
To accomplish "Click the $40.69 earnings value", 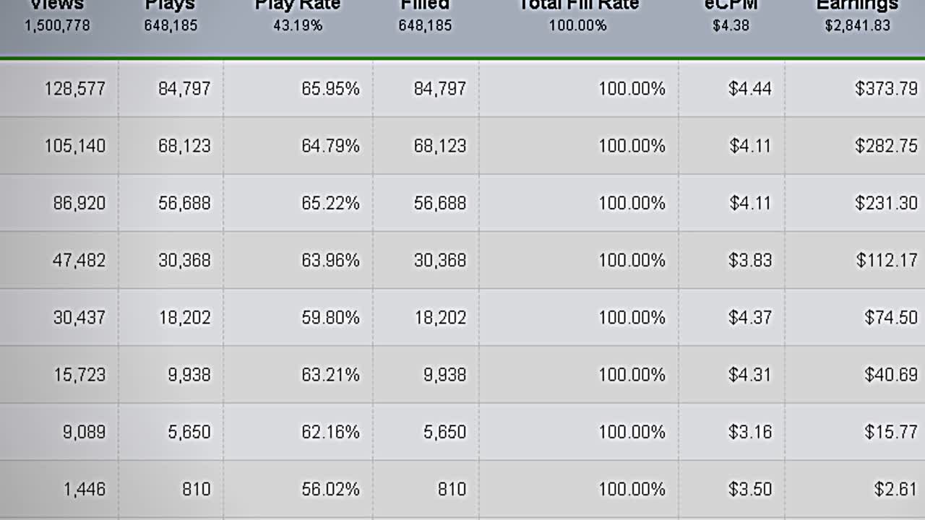I will [891, 374].
